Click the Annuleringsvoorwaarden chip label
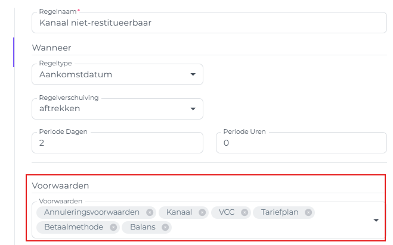 pyautogui.click(x=91, y=212)
